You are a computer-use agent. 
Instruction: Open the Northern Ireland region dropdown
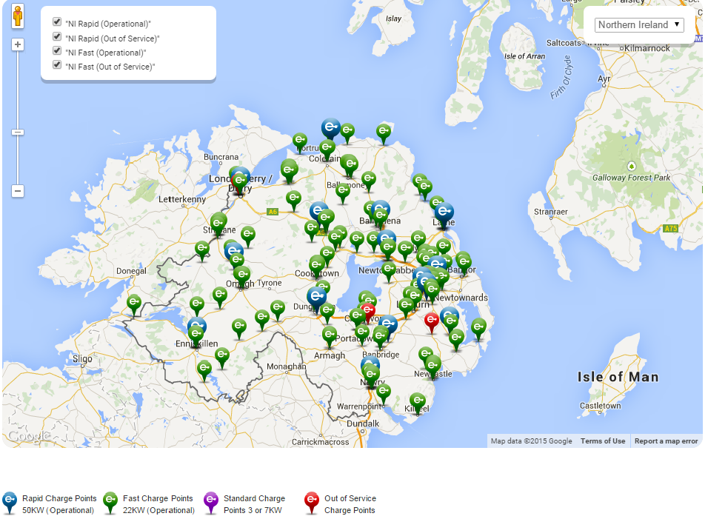click(638, 24)
